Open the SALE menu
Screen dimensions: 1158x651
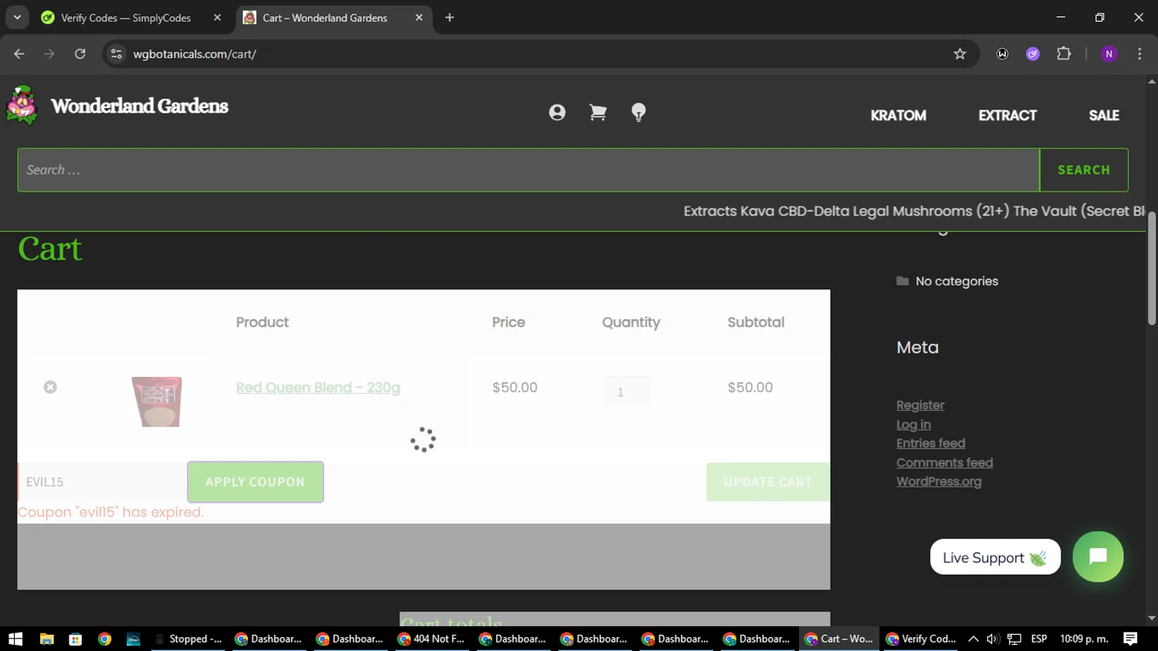coord(1104,115)
